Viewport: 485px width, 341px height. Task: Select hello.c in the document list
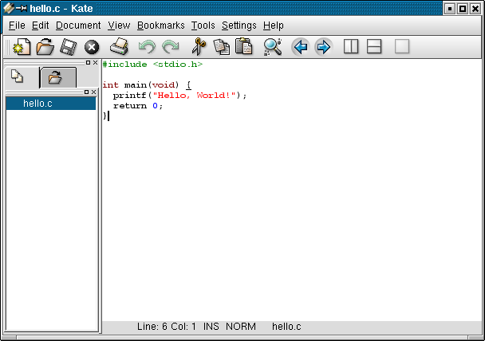point(51,104)
